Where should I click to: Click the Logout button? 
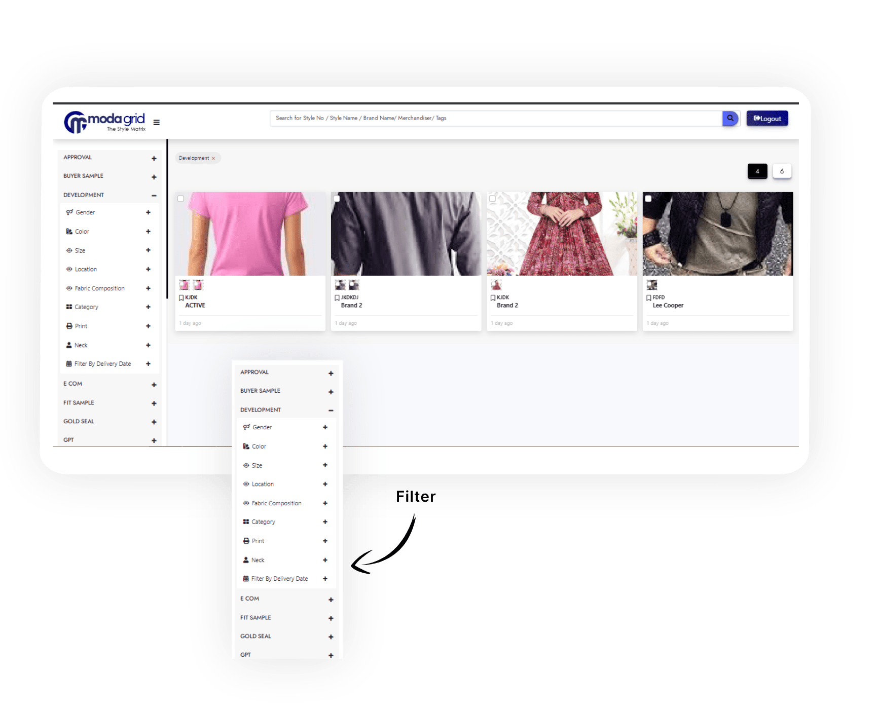(x=767, y=118)
